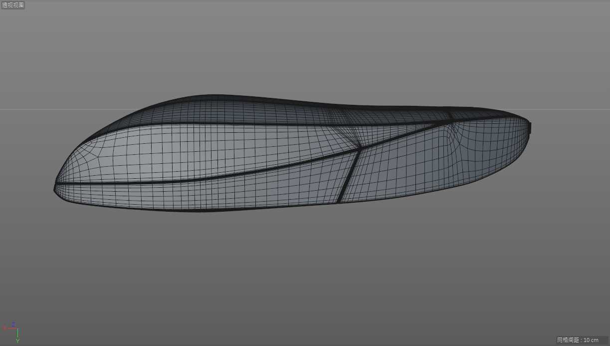610x346 pixels.
Task: Click the blue Z axis label
Action: click(x=14, y=324)
